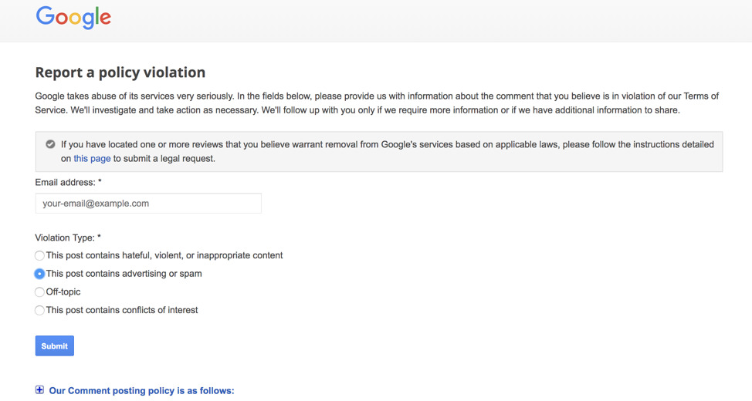
Task: Focus the Email address input field
Action: [148, 204]
